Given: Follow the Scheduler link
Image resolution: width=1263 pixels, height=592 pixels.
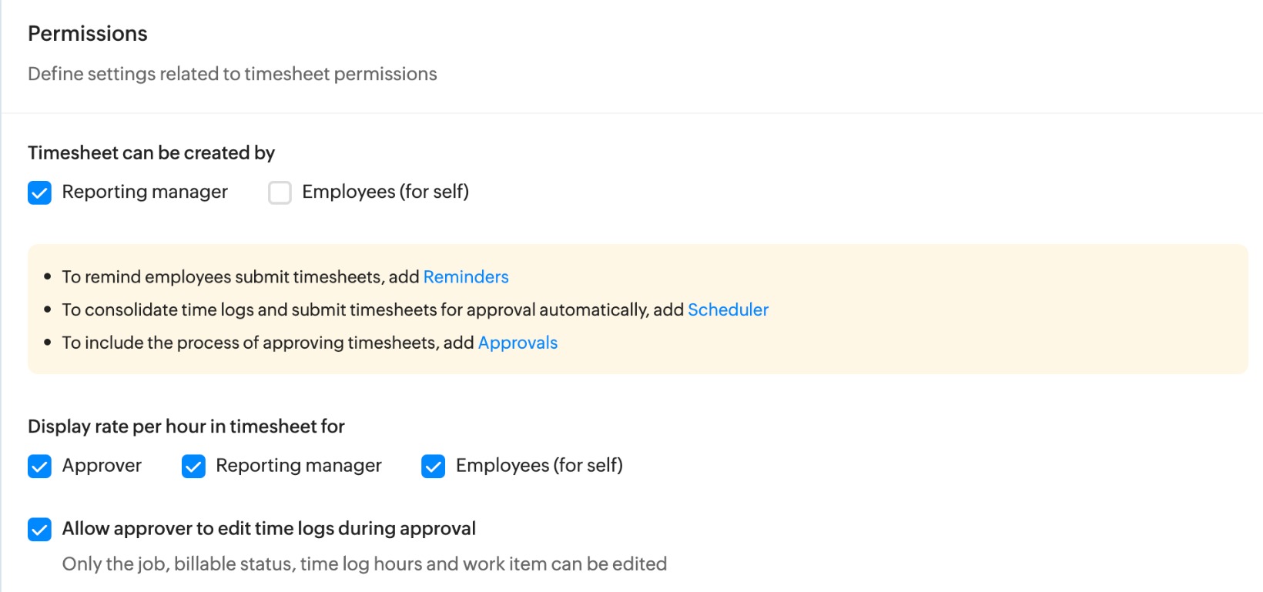Looking at the screenshot, I should 728,310.
